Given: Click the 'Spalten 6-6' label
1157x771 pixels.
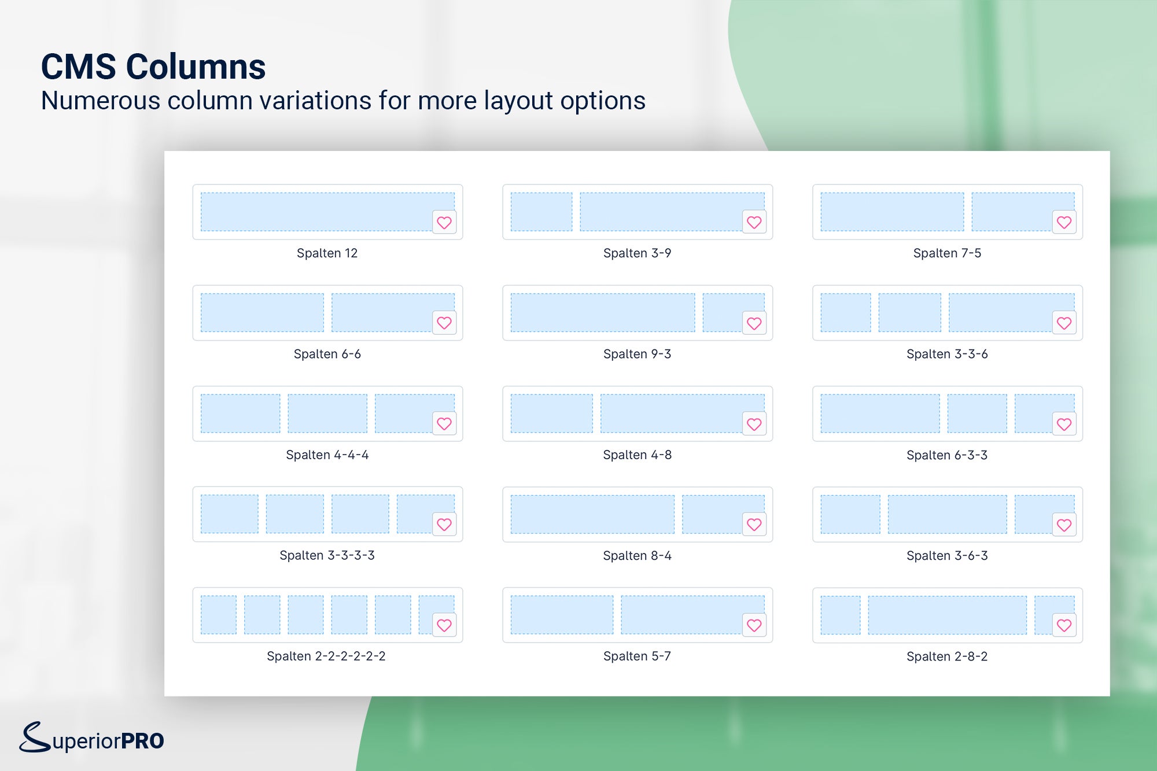Looking at the screenshot, I should click(x=327, y=353).
